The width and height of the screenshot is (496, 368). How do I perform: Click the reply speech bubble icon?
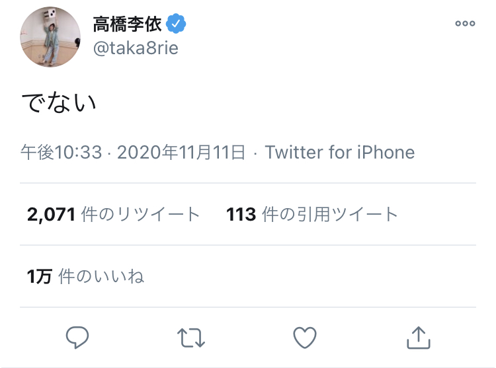[x=77, y=338]
